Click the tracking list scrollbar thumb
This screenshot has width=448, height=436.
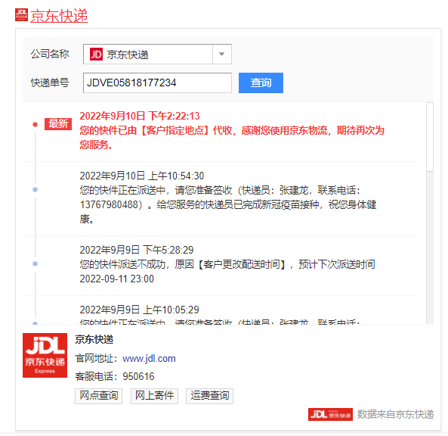point(430,137)
